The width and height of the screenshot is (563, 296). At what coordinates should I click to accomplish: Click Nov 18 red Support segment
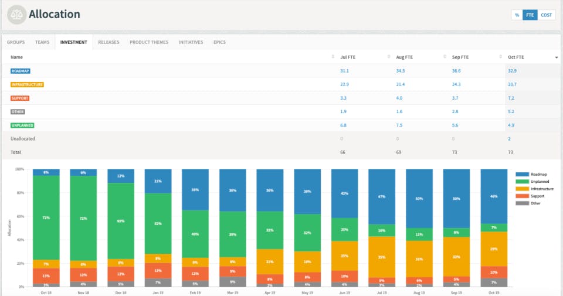[x=83, y=275]
